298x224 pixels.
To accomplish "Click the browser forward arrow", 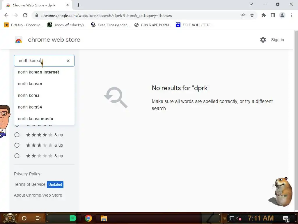I will click(16, 15).
